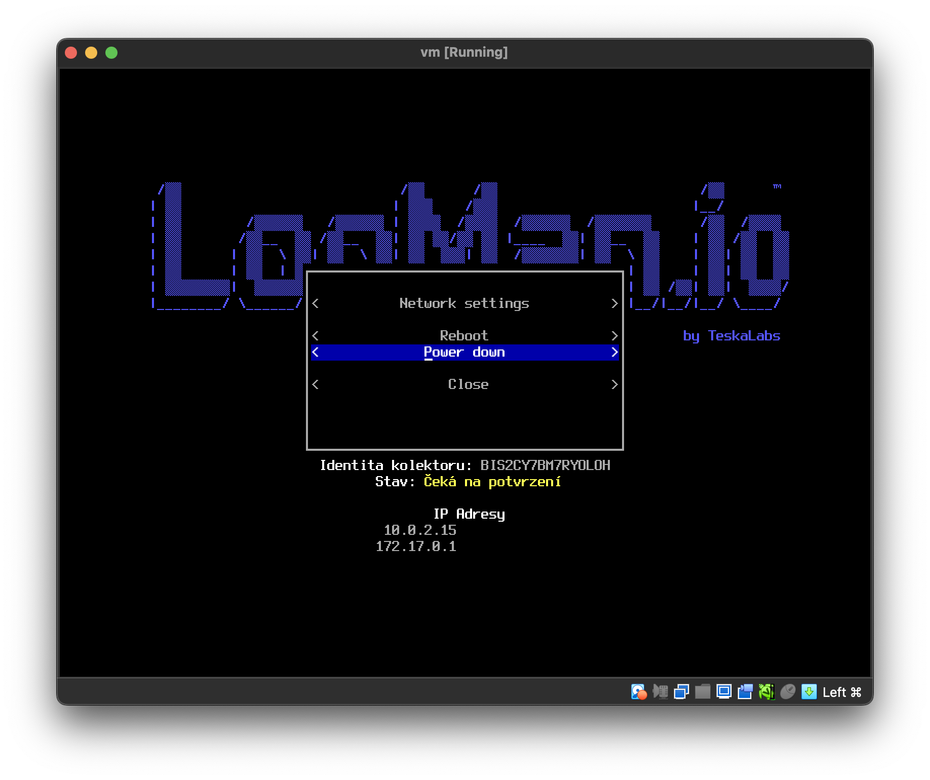Open the shared folders icon

point(703,692)
